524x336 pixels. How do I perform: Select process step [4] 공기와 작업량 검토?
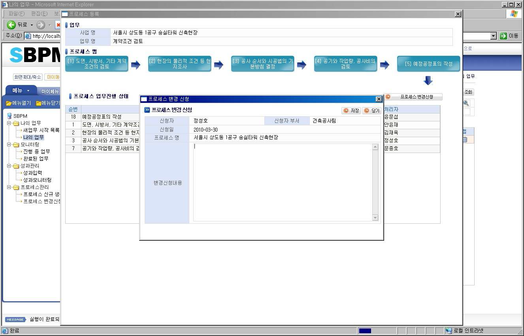point(346,64)
